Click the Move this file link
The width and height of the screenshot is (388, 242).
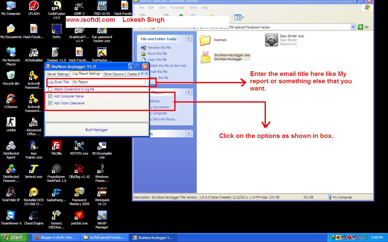(157, 54)
